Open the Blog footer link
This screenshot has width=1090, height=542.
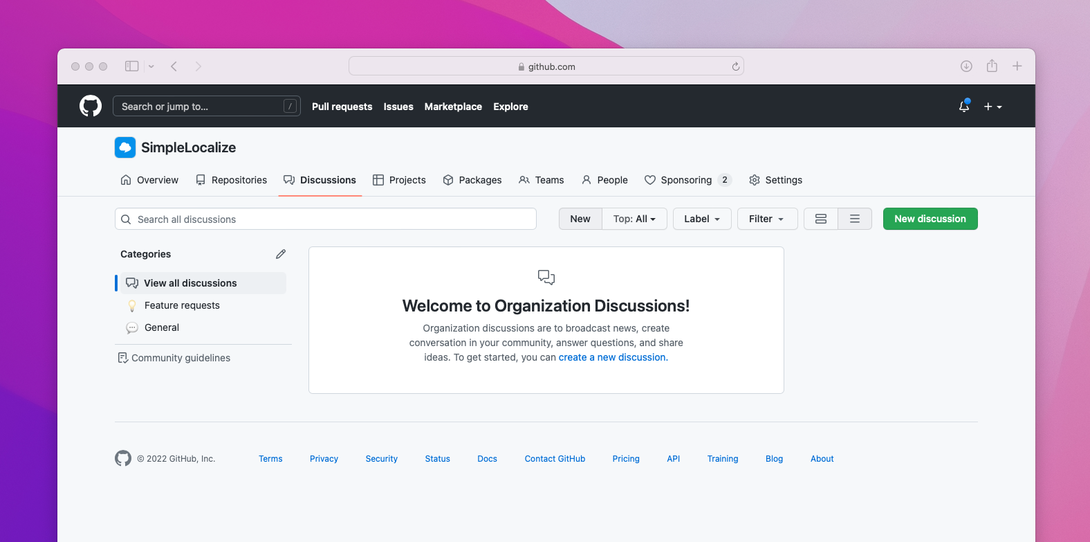[774, 459]
